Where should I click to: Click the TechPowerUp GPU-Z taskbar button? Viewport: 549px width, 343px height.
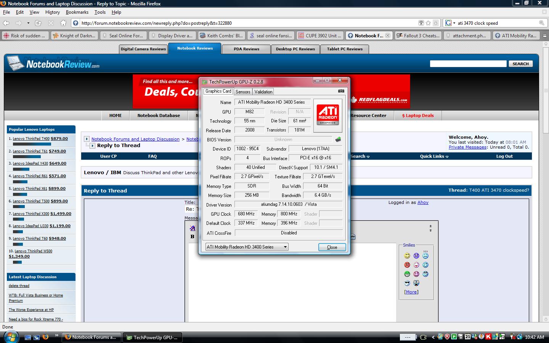click(x=152, y=337)
